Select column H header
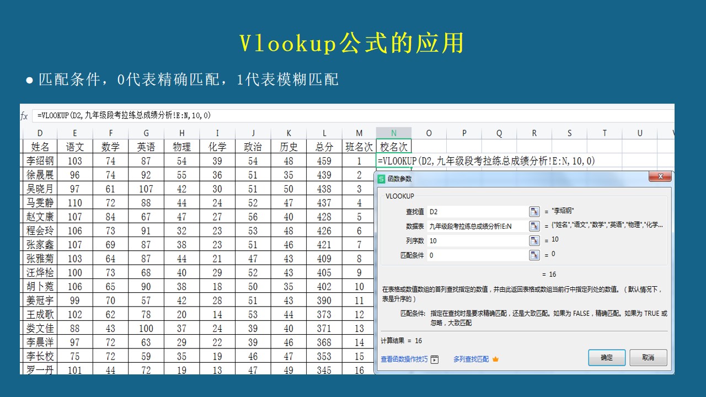This screenshot has height=397, width=706. pos(181,133)
